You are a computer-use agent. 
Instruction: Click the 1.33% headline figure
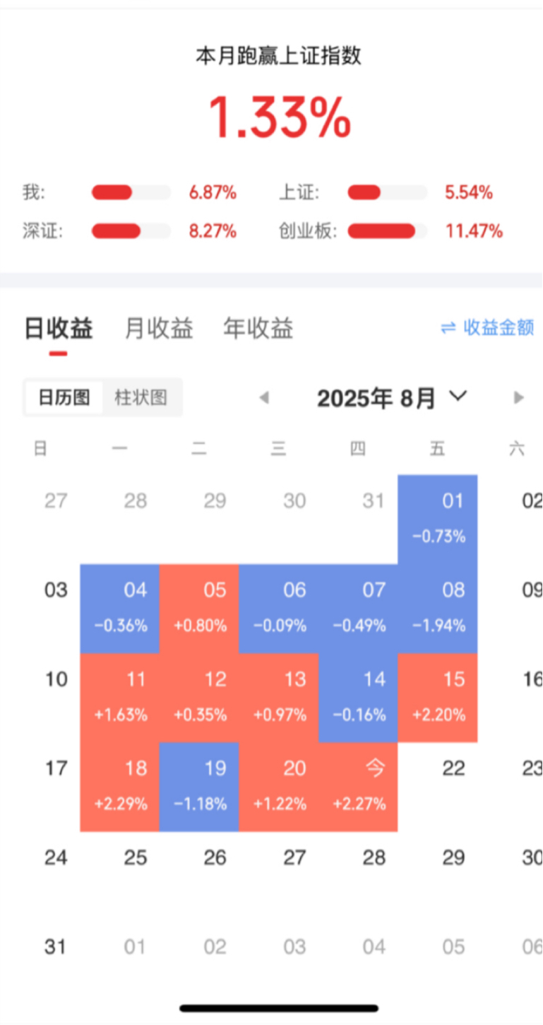tap(280, 117)
